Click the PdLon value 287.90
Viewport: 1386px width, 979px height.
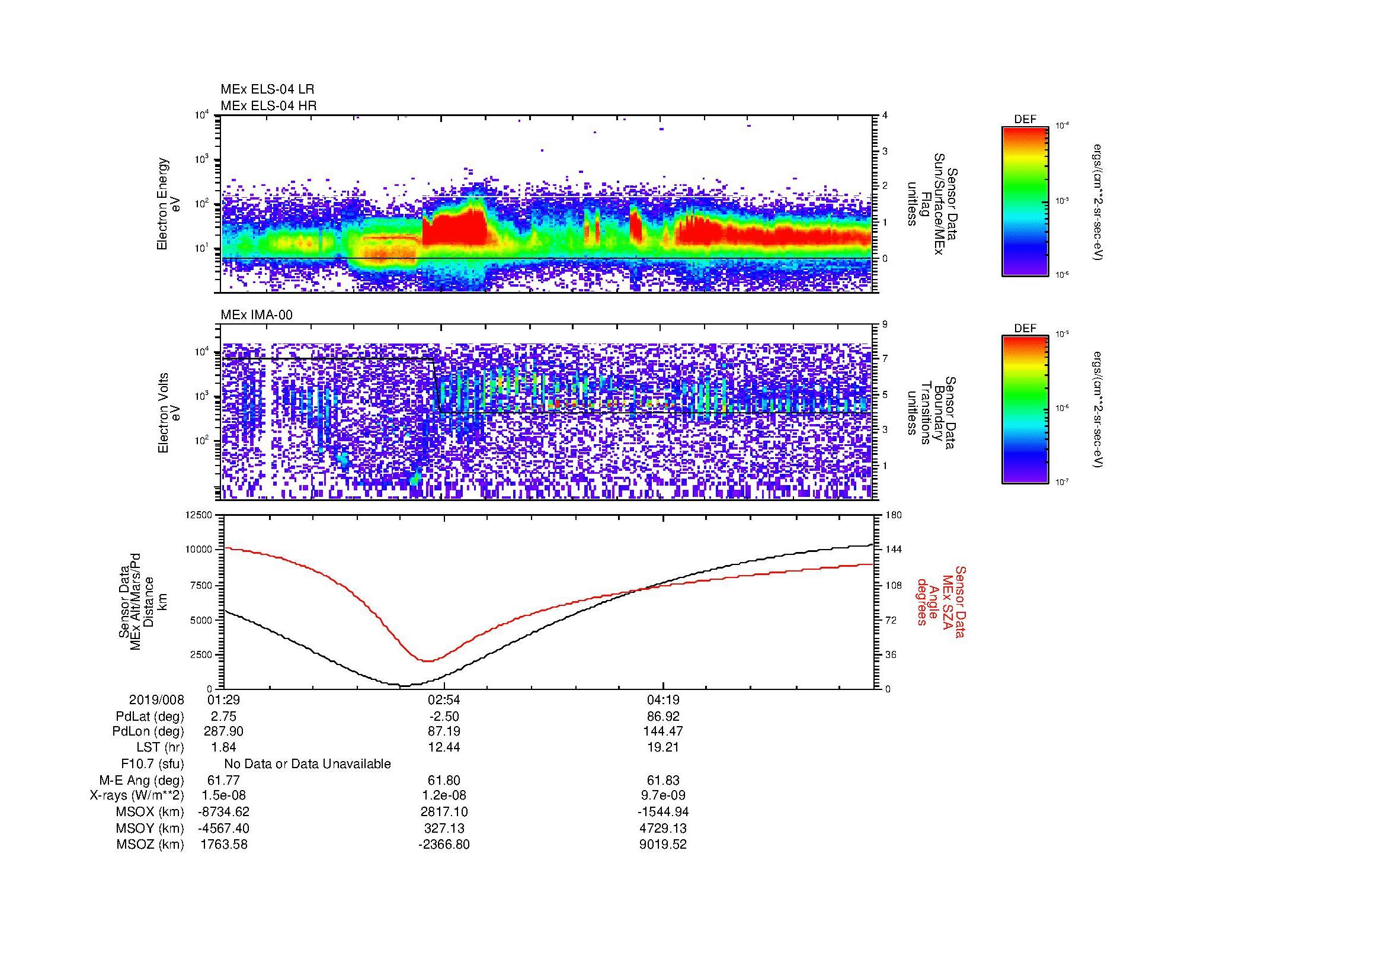tap(224, 731)
